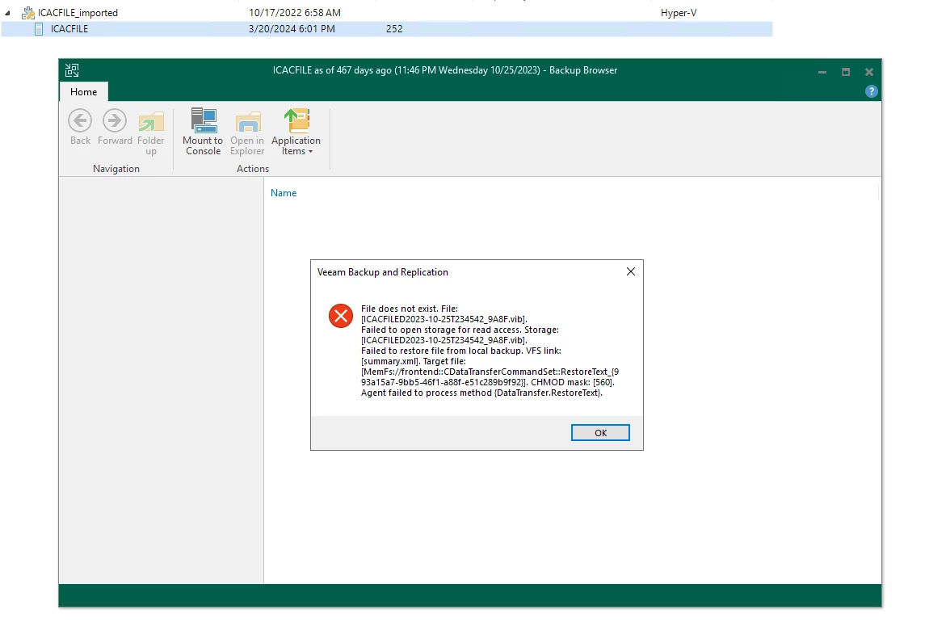
Task: Click the ICACFILE_imported backup job icon
Action: 27,13
